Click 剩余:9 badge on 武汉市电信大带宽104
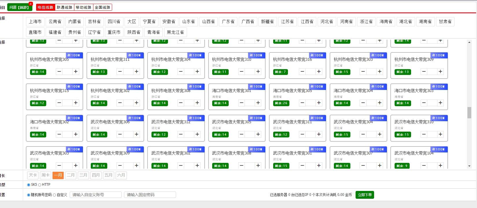 pyautogui.click(x=402, y=166)
